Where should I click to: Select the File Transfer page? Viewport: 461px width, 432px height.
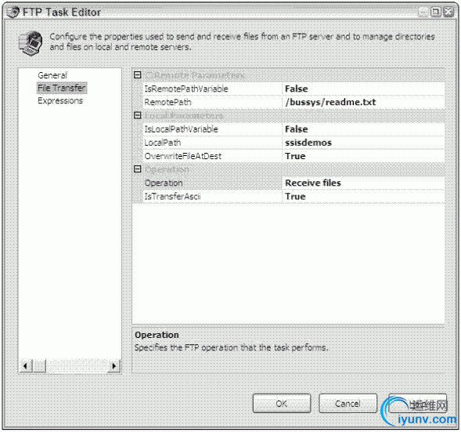[62, 88]
